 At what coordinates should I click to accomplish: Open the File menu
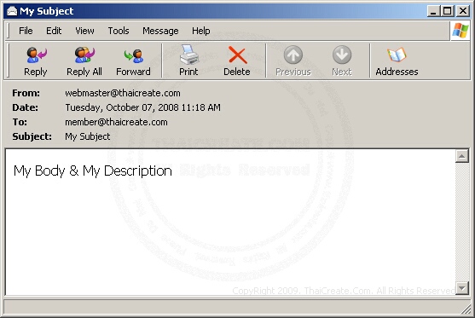pos(26,31)
